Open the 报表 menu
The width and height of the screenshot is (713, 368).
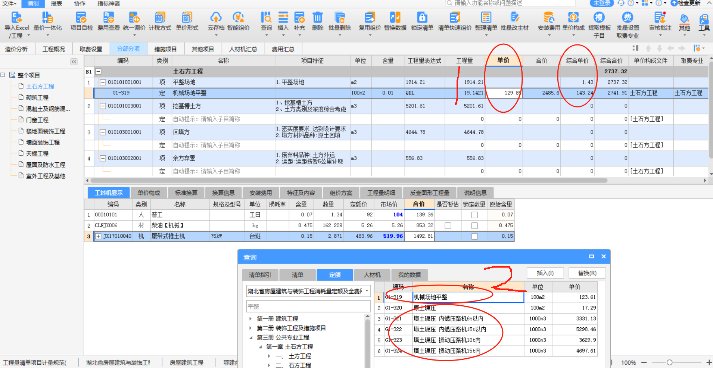56,3
